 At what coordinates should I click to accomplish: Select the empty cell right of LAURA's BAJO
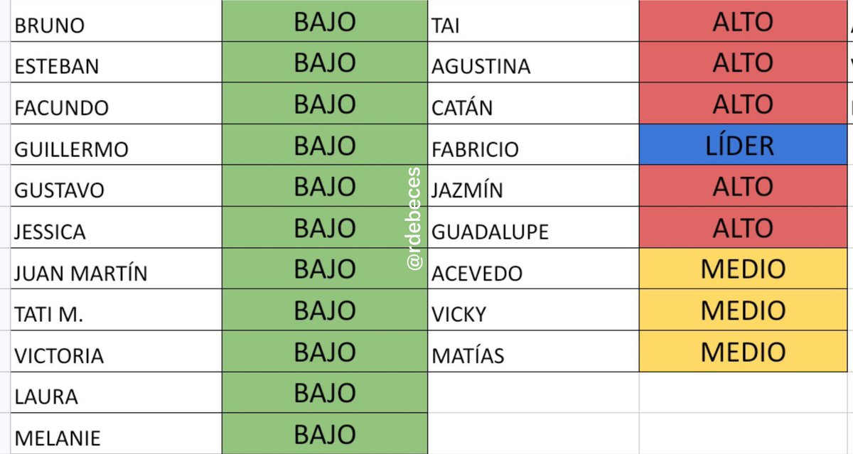533,392
